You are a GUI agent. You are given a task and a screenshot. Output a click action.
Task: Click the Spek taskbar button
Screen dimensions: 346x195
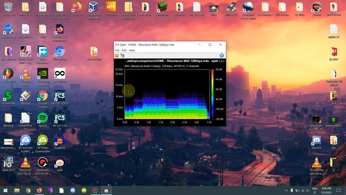tap(107, 190)
